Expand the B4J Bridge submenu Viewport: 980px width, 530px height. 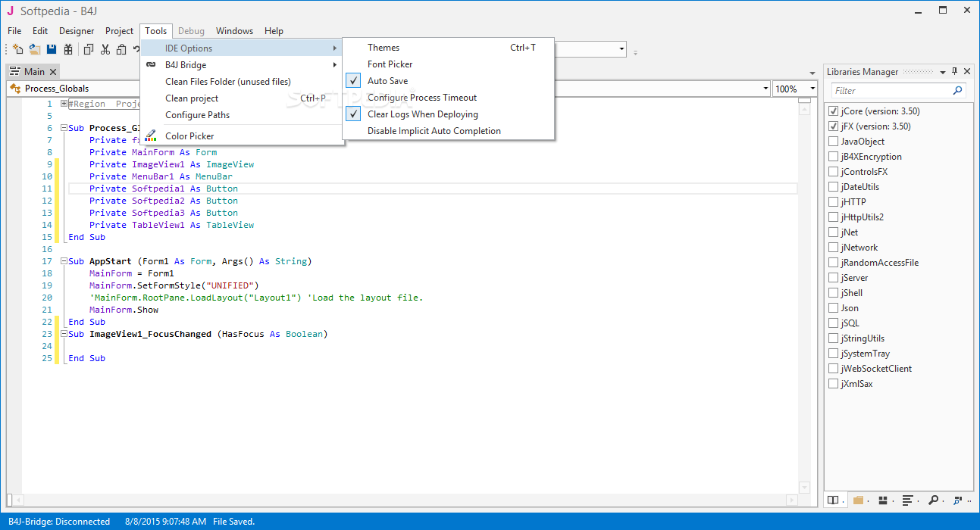point(243,65)
